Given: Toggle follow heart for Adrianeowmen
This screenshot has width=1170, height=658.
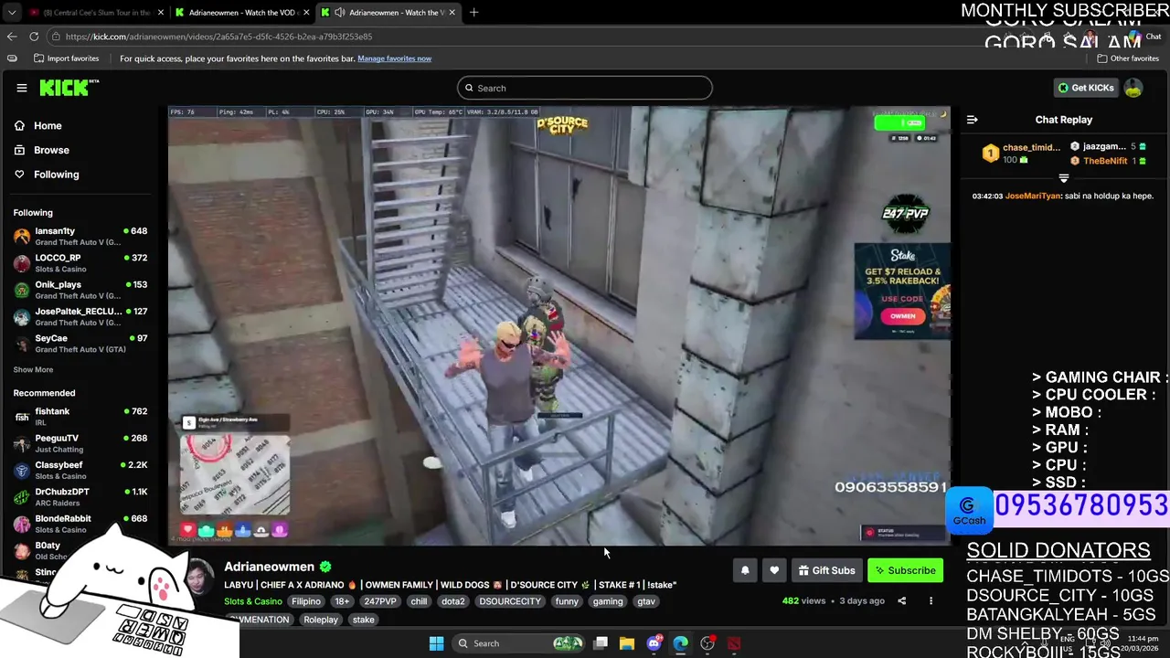Looking at the screenshot, I should click(x=774, y=570).
